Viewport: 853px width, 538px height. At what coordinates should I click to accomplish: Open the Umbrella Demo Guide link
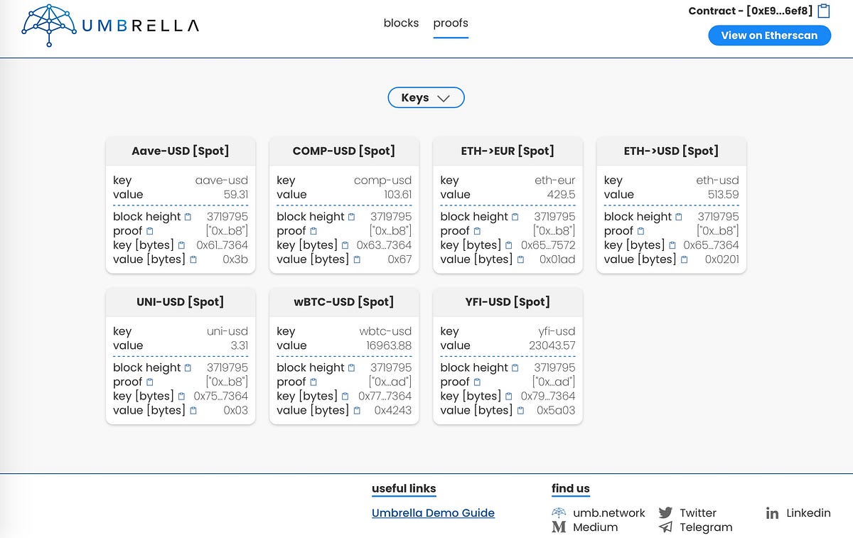point(433,512)
